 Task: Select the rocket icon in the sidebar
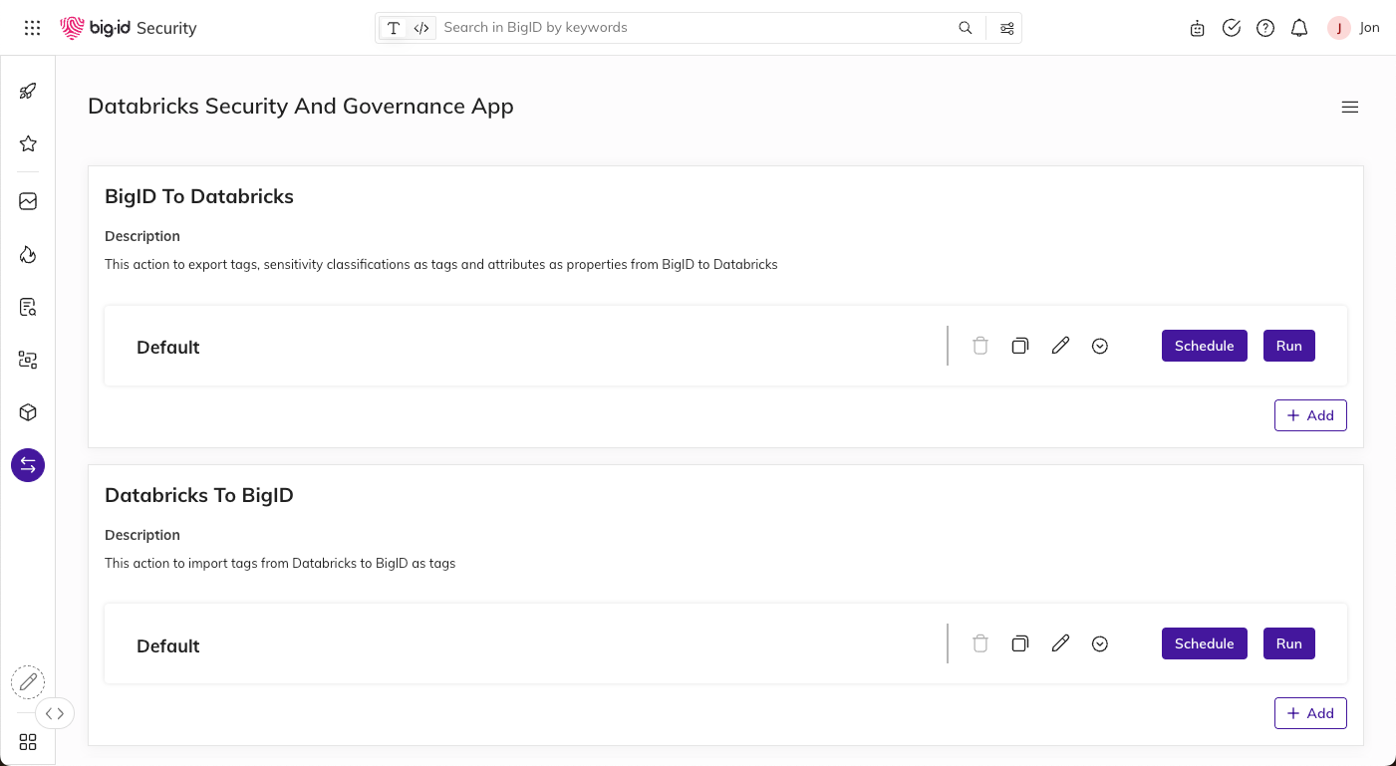(27, 91)
